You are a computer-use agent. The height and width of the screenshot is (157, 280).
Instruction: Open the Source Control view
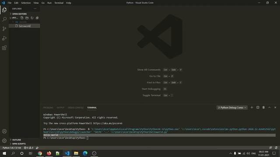click(4, 29)
